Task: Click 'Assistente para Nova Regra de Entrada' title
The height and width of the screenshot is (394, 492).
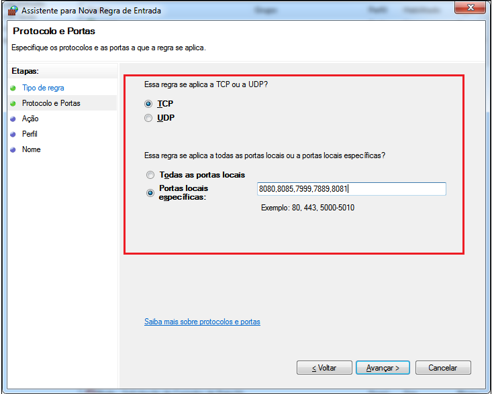Action: [91, 11]
